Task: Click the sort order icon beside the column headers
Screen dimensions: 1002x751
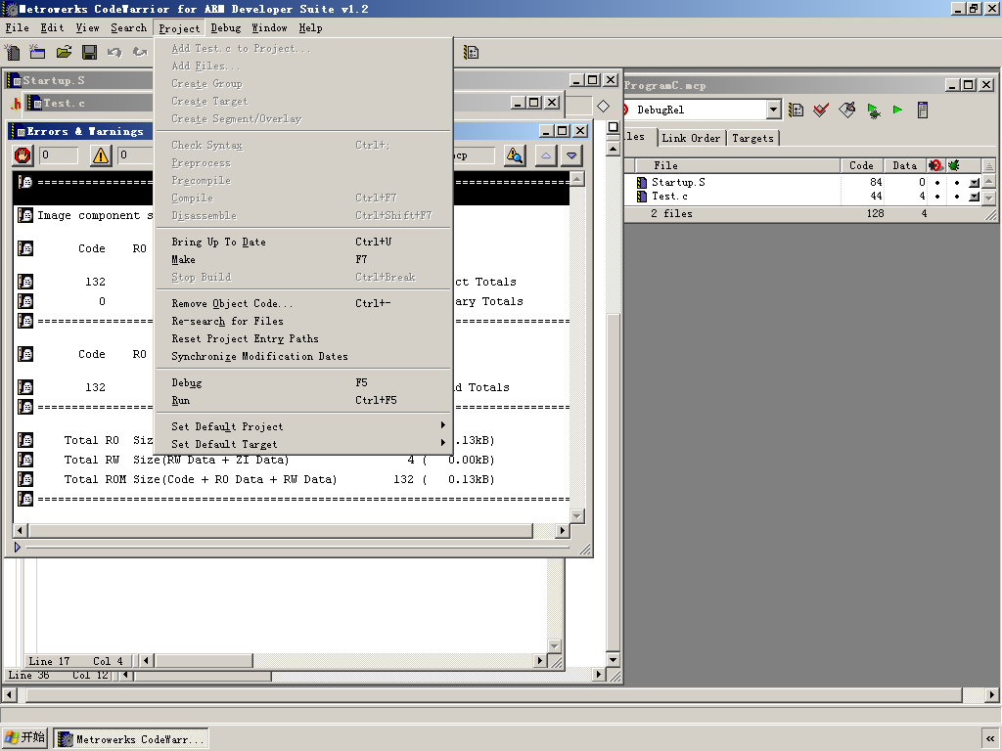Action: pyautogui.click(x=988, y=166)
